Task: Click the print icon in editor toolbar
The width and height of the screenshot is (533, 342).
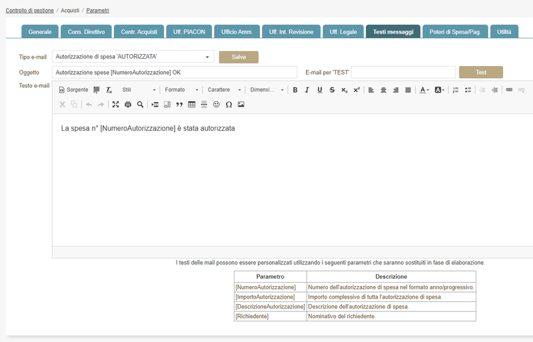Action: pos(128,105)
